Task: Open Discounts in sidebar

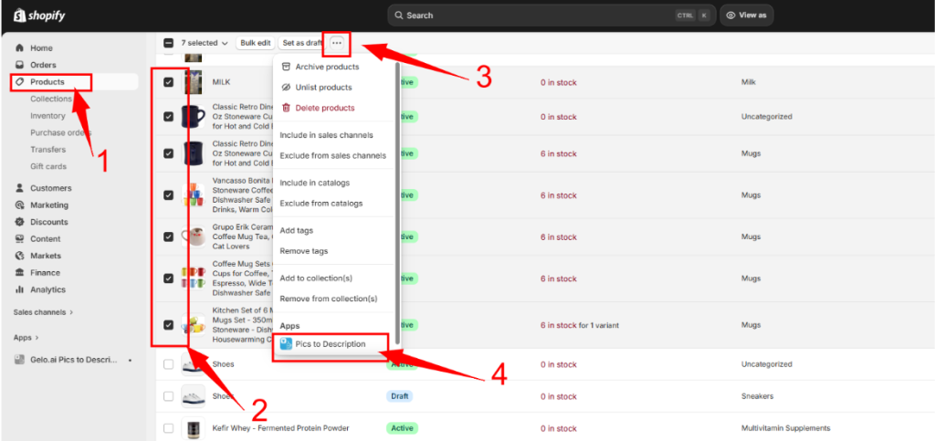Action: (x=48, y=222)
